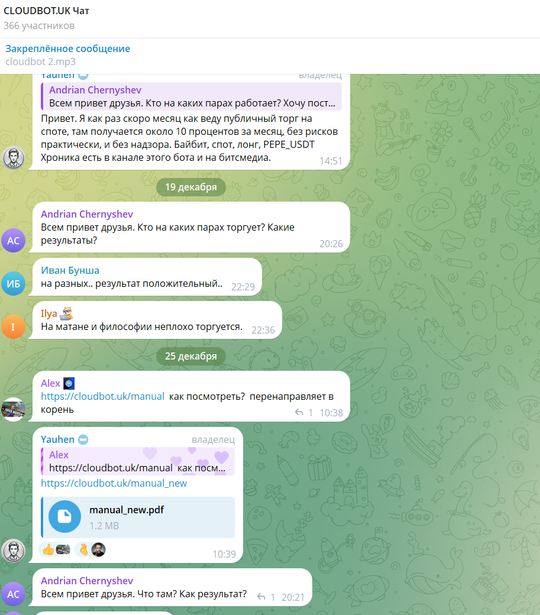
Task: Click the 10:39 timestamp
Action: pyautogui.click(x=224, y=554)
